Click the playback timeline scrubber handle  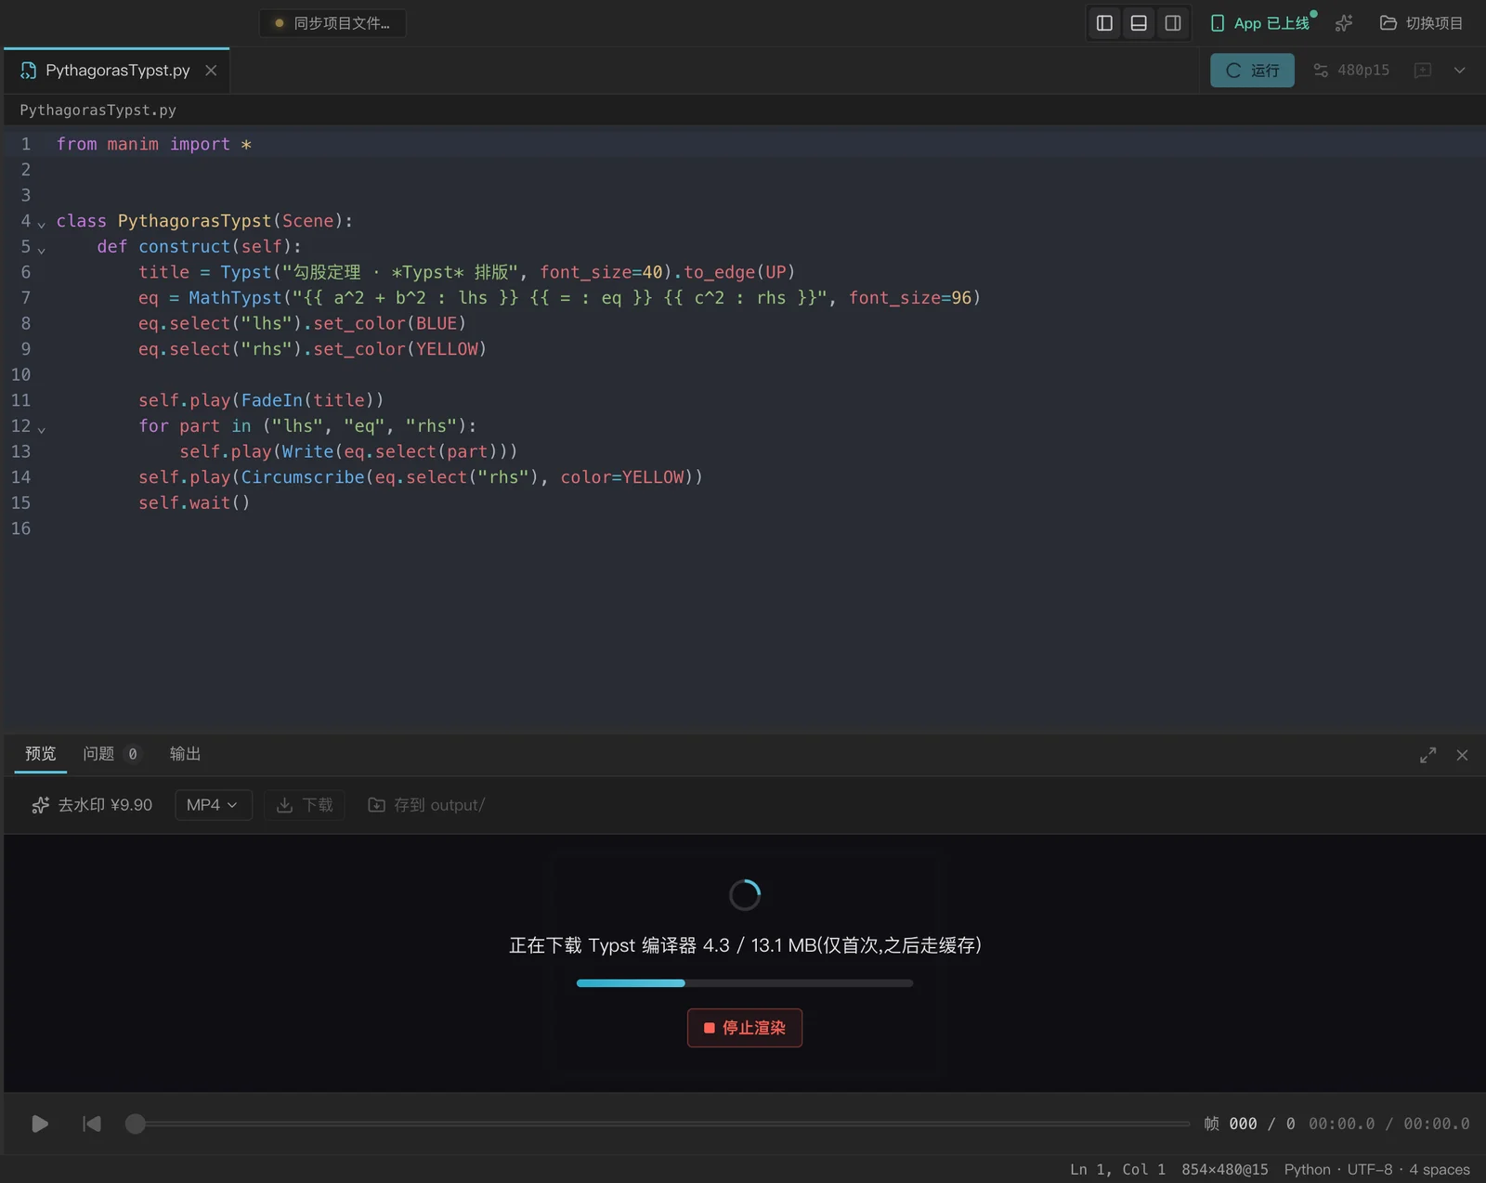click(136, 1124)
